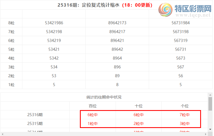Click the 25316期 row label
Image resolution: width=214 pixels, height=136 pixels.
click(x=35, y=115)
